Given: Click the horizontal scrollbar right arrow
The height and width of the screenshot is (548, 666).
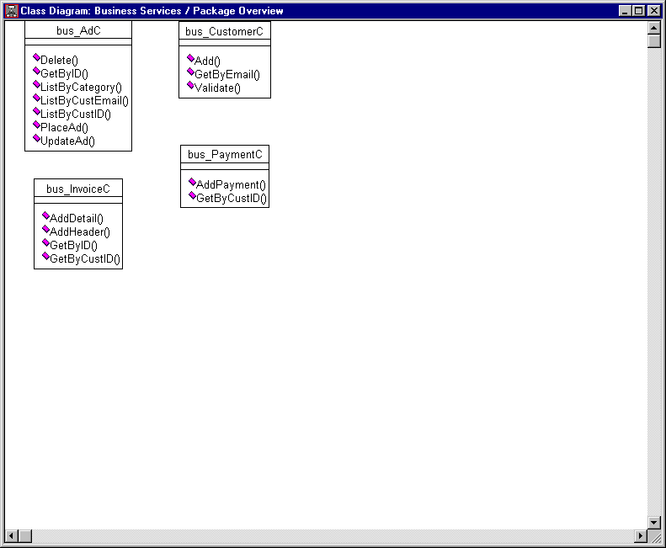Looking at the screenshot, I should (641, 536).
